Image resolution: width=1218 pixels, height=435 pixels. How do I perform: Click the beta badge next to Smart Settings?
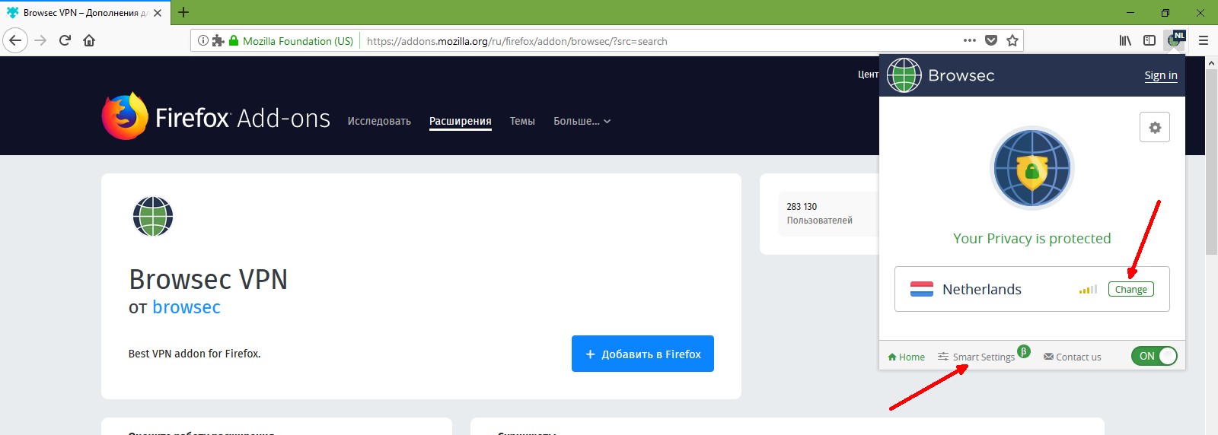coord(1024,351)
